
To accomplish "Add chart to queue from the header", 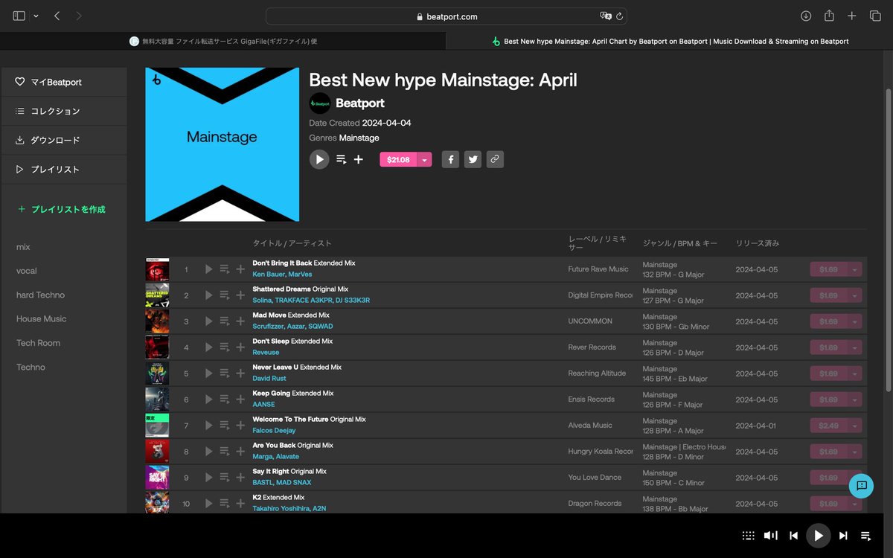I will click(x=342, y=159).
